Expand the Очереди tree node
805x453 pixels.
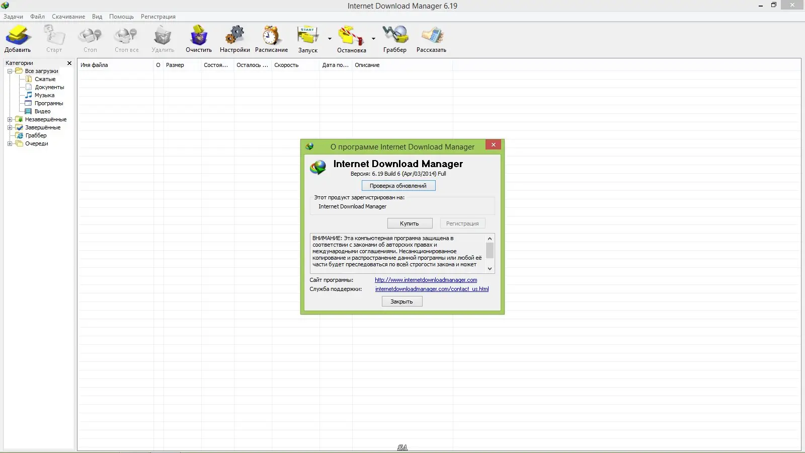10,143
